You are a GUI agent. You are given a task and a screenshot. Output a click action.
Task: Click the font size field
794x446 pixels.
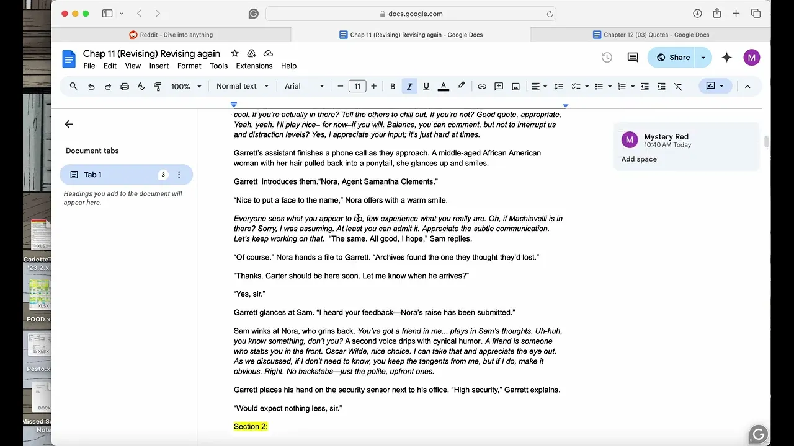pos(357,87)
